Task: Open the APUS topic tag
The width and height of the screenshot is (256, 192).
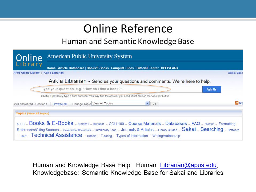Action: (x=21, y=124)
